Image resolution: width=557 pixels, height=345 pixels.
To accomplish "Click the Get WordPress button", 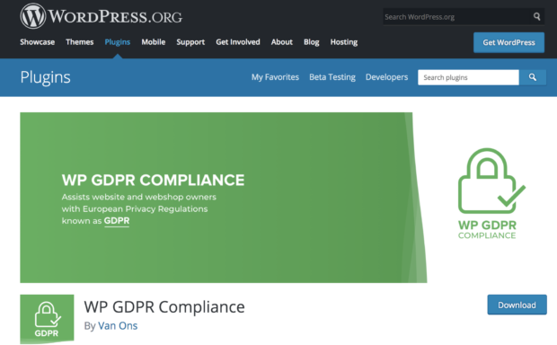I will coord(508,42).
